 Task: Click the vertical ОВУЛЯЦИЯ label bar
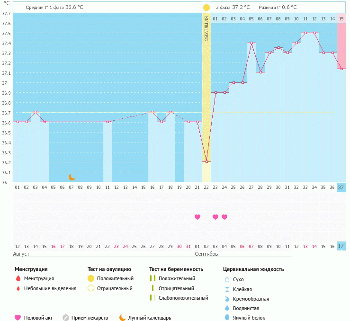(206, 28)
